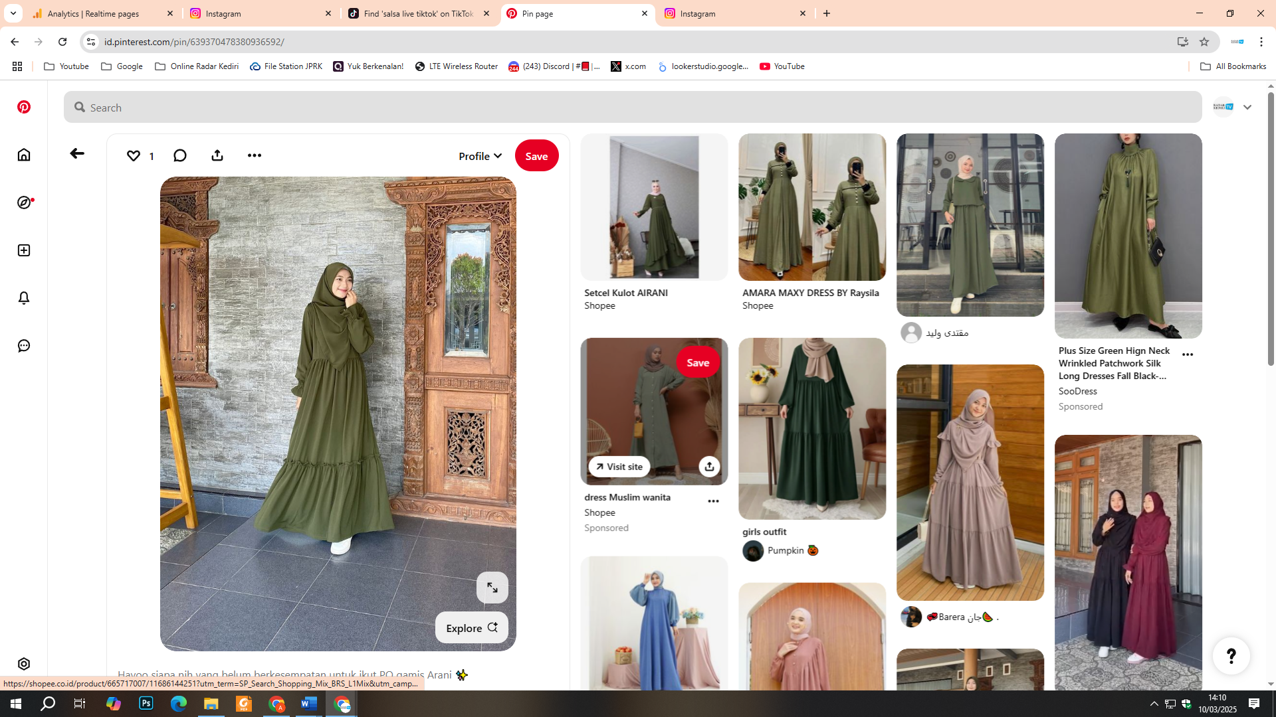Open AMARA MAXY DRESS pin thumbnail
Screen dimensions: 1276x717
pyautogui.click(x=812, y=207)
